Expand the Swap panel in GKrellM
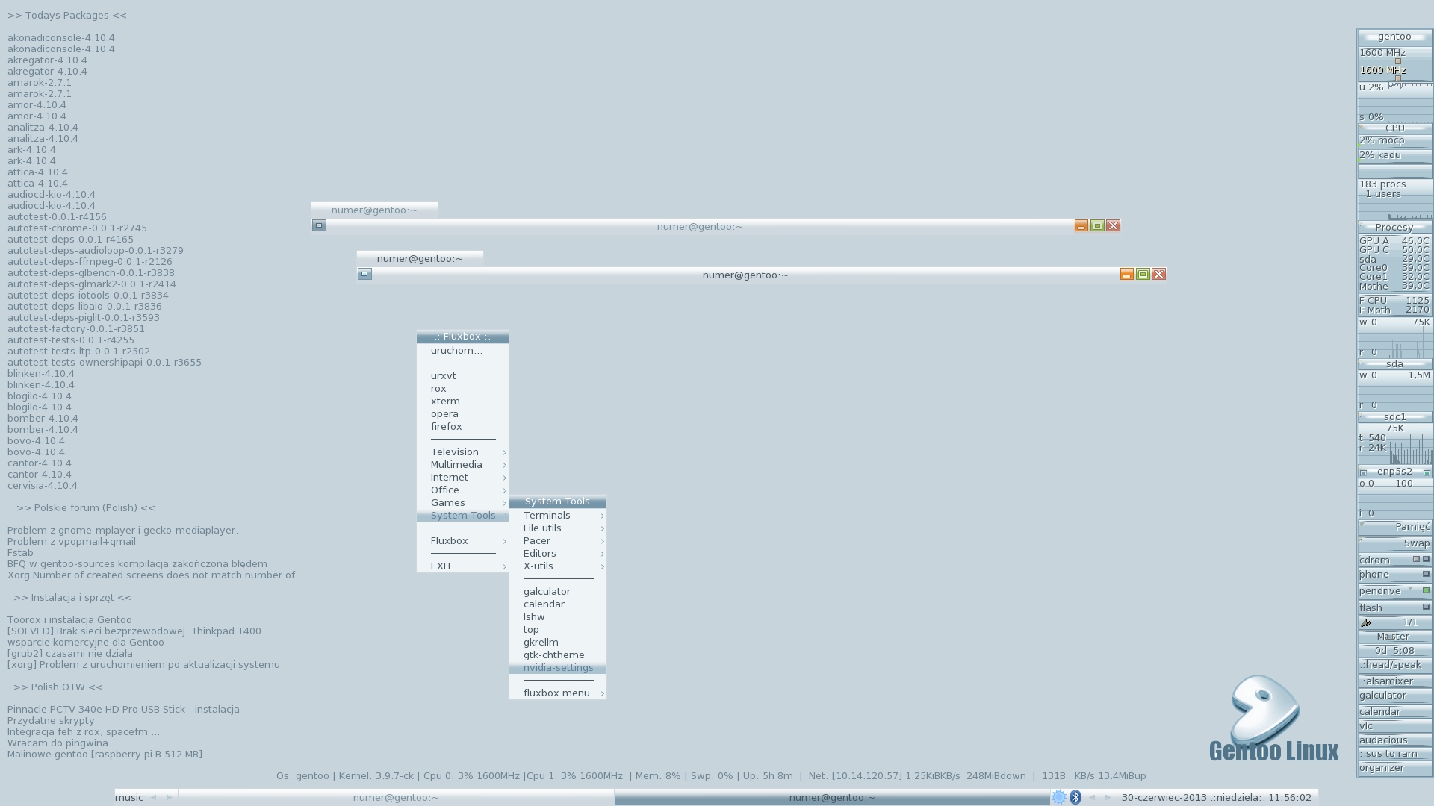 1394,543
